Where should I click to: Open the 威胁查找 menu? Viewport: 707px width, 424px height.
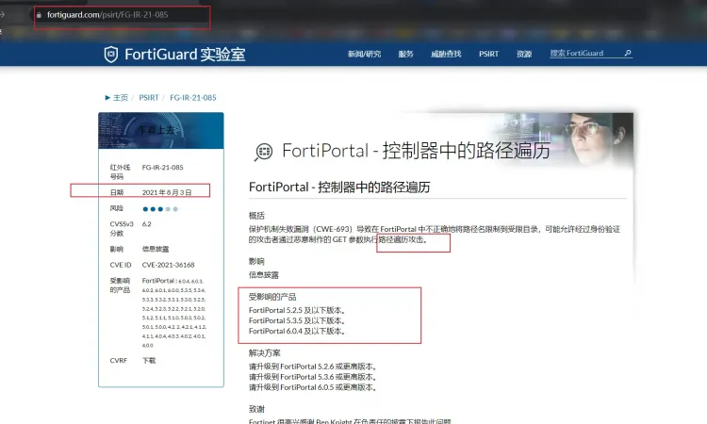click(x=446, y=54)
